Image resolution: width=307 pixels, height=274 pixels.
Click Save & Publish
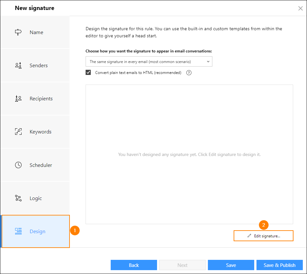coord(279,265)
